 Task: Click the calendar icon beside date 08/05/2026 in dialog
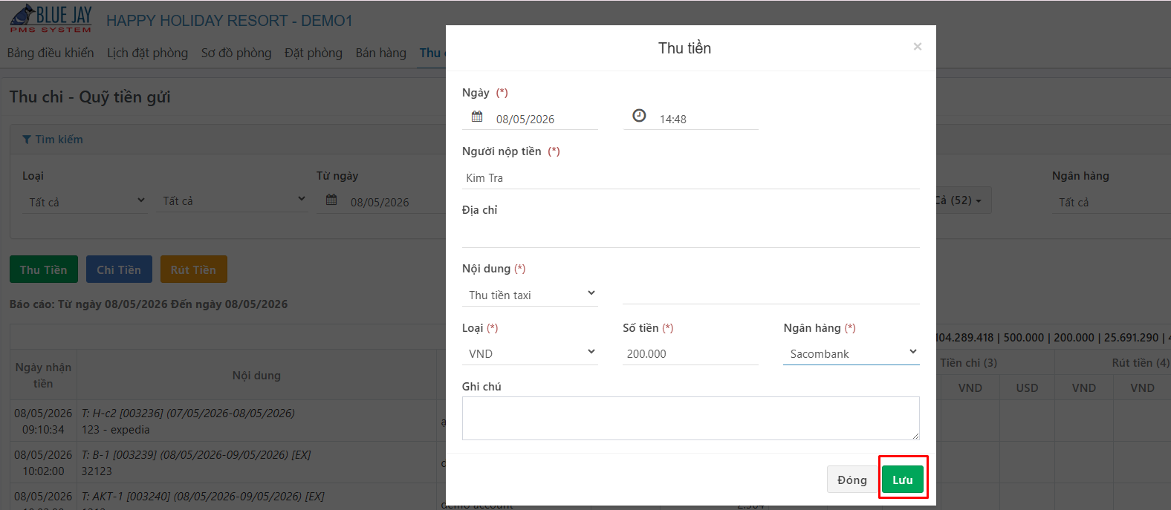coord(477,117)
